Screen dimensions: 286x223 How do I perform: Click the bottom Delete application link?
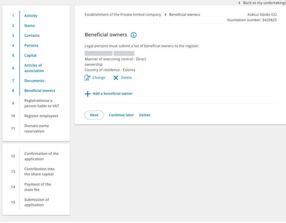click(x=145, y=115)
